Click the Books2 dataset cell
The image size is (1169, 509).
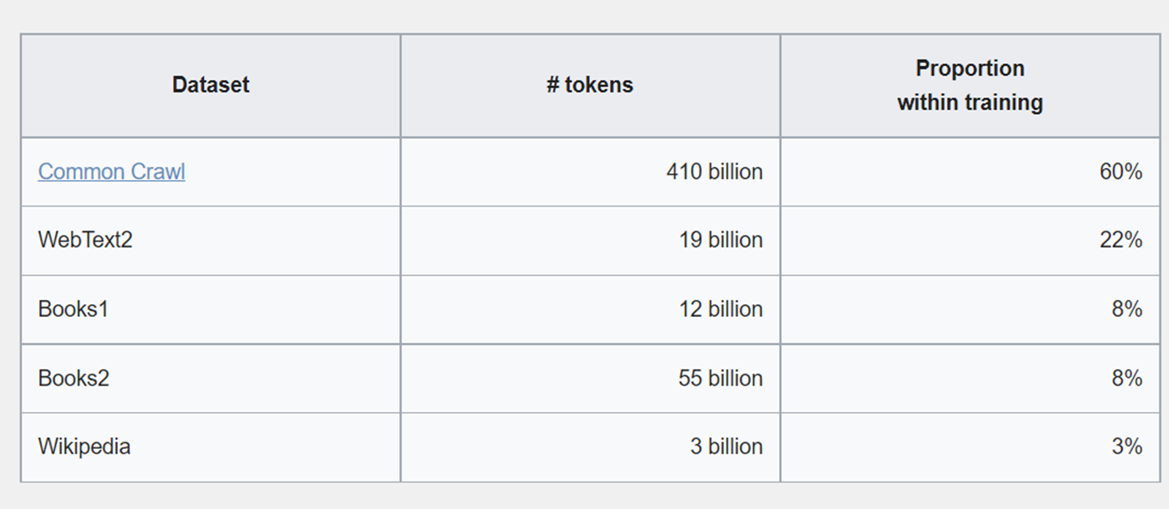click(x=211, y=378)
